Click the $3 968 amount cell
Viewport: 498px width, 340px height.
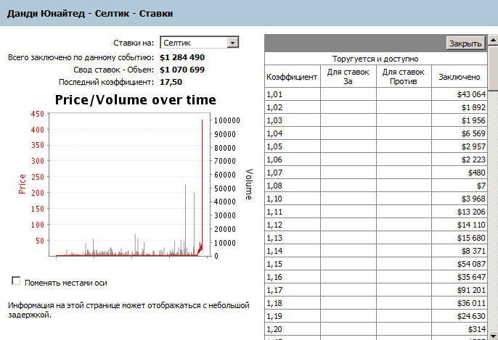click(460, 198)
